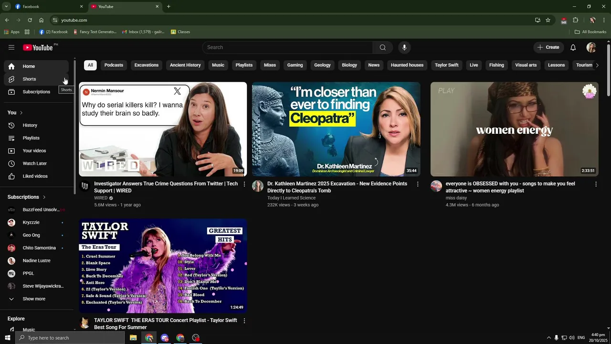The image size is (611, 344).
Task: Play the Cleopatra excavation thumbnail
Action: tap(336, 129)
